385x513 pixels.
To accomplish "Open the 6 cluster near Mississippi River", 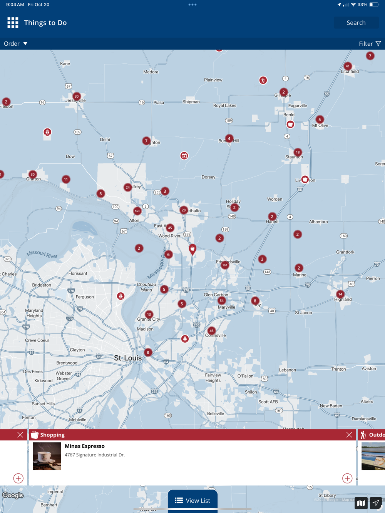I will point(168,255).
